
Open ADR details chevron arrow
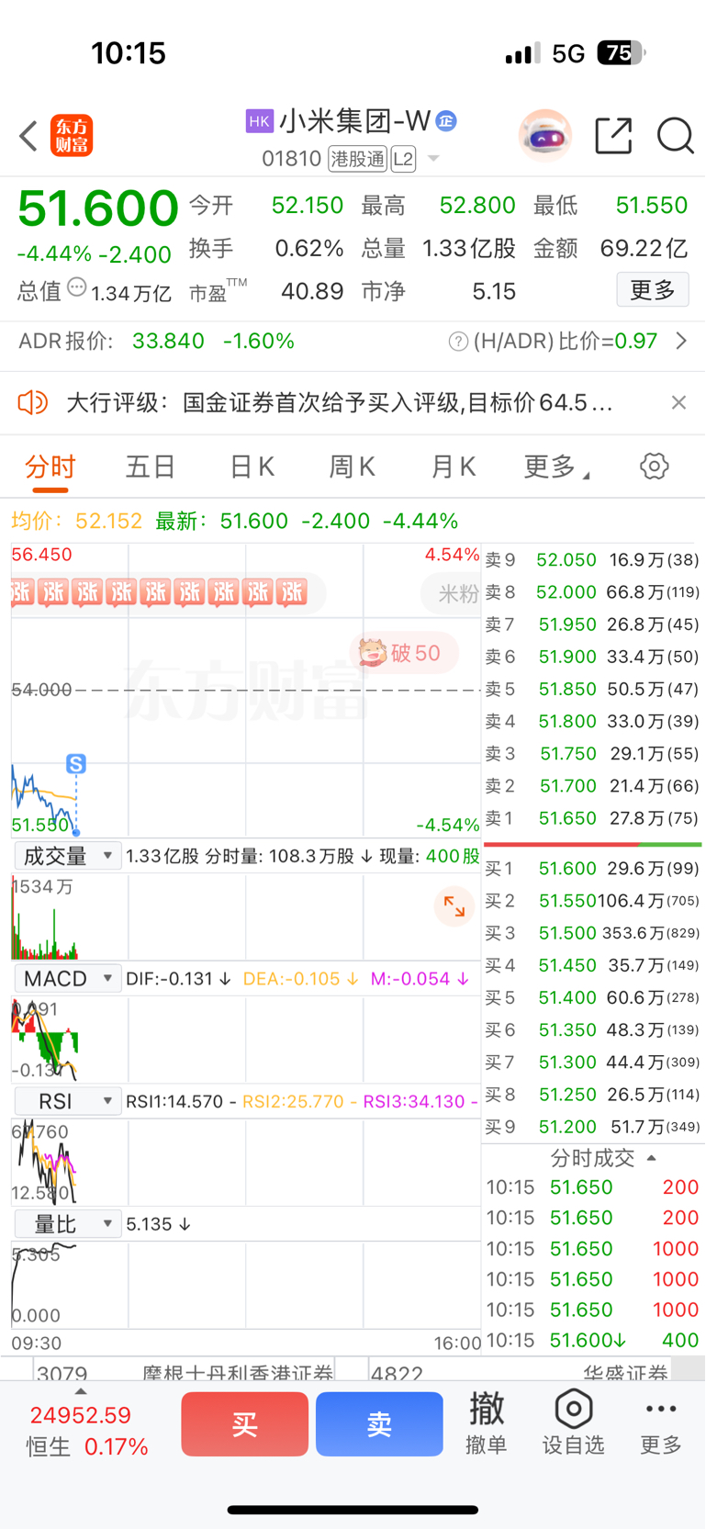[x=681, y=341]
